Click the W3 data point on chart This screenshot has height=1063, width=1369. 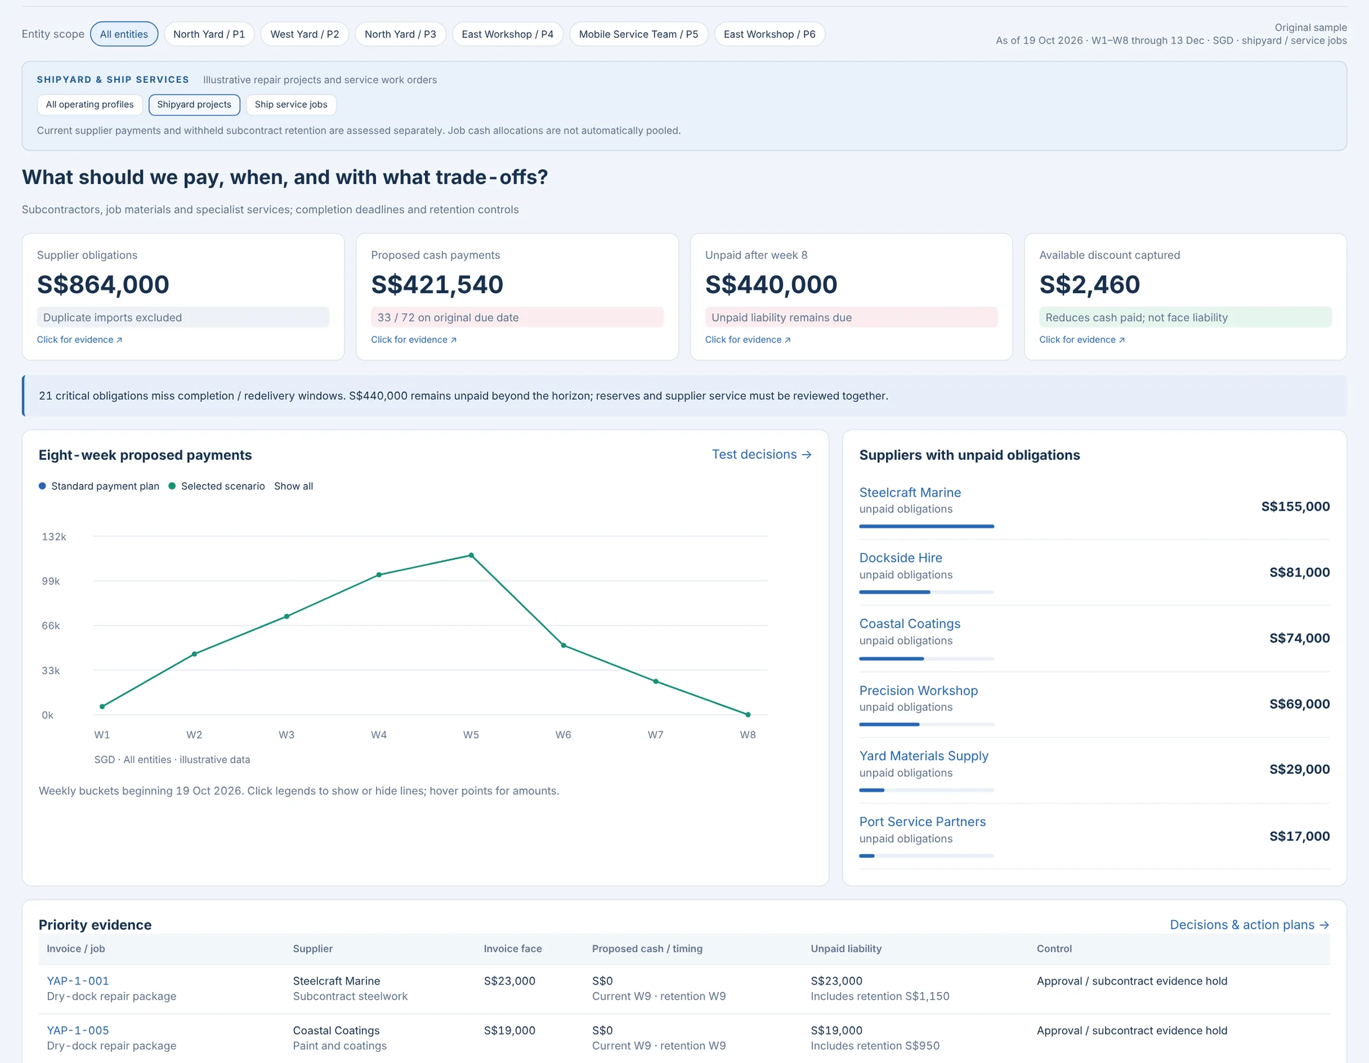(x=286, y=616)
